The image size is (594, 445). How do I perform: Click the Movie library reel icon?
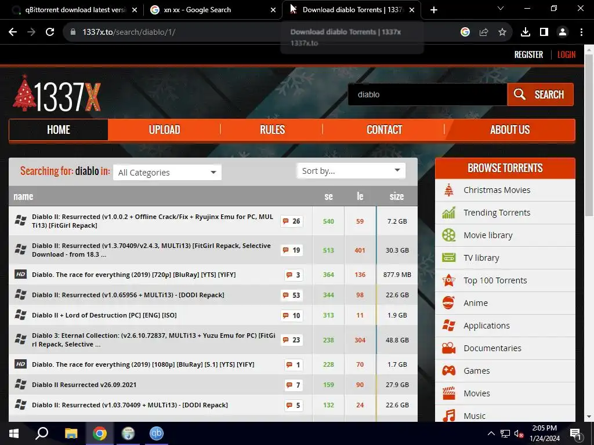click(449, 235)
